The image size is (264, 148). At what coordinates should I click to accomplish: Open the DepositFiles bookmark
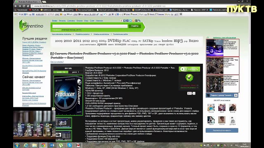click(x=68, y=10)
